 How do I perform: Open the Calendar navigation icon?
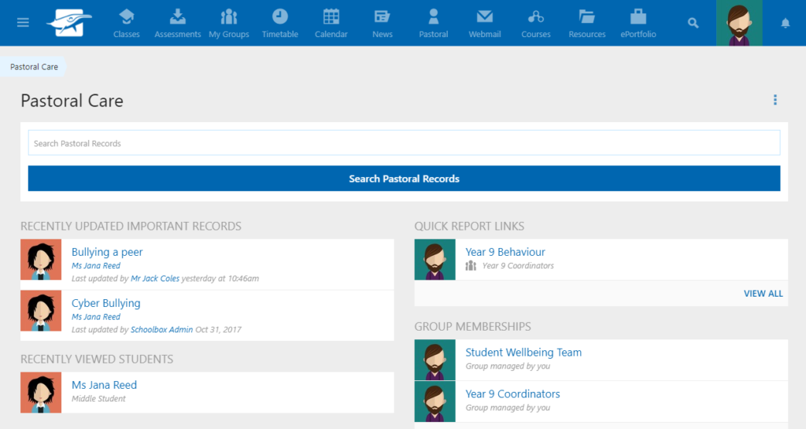click(331, 23)
